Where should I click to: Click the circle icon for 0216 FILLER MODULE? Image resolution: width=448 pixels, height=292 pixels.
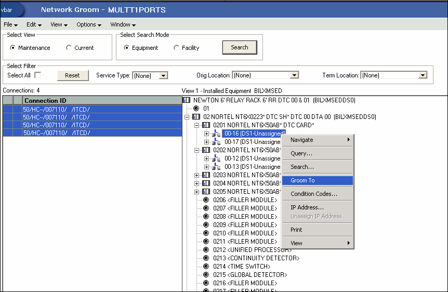click(206, 283)
